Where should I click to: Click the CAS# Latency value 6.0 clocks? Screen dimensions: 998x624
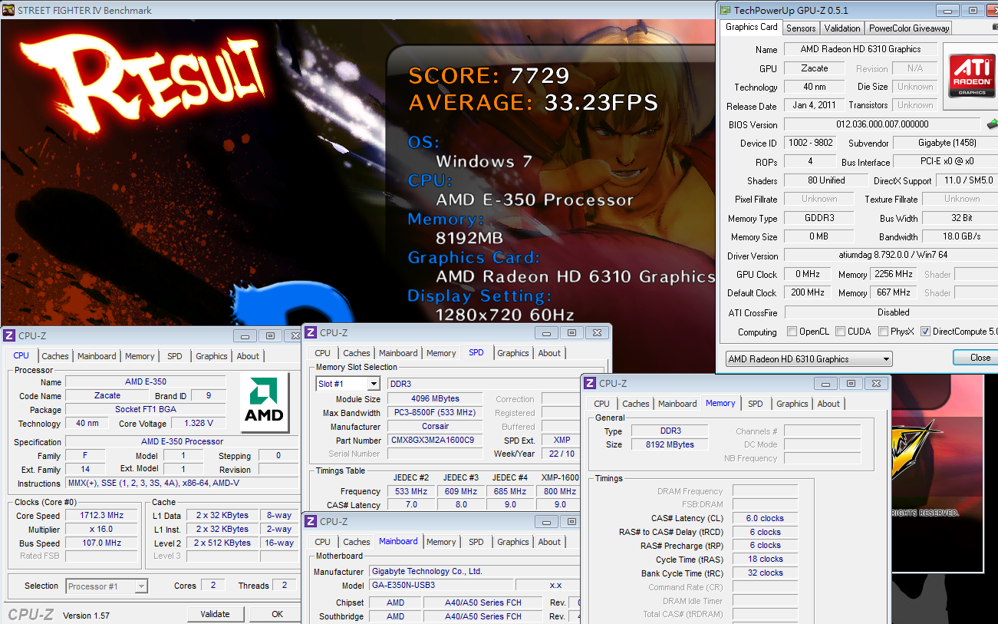click(x=766, y=518)
